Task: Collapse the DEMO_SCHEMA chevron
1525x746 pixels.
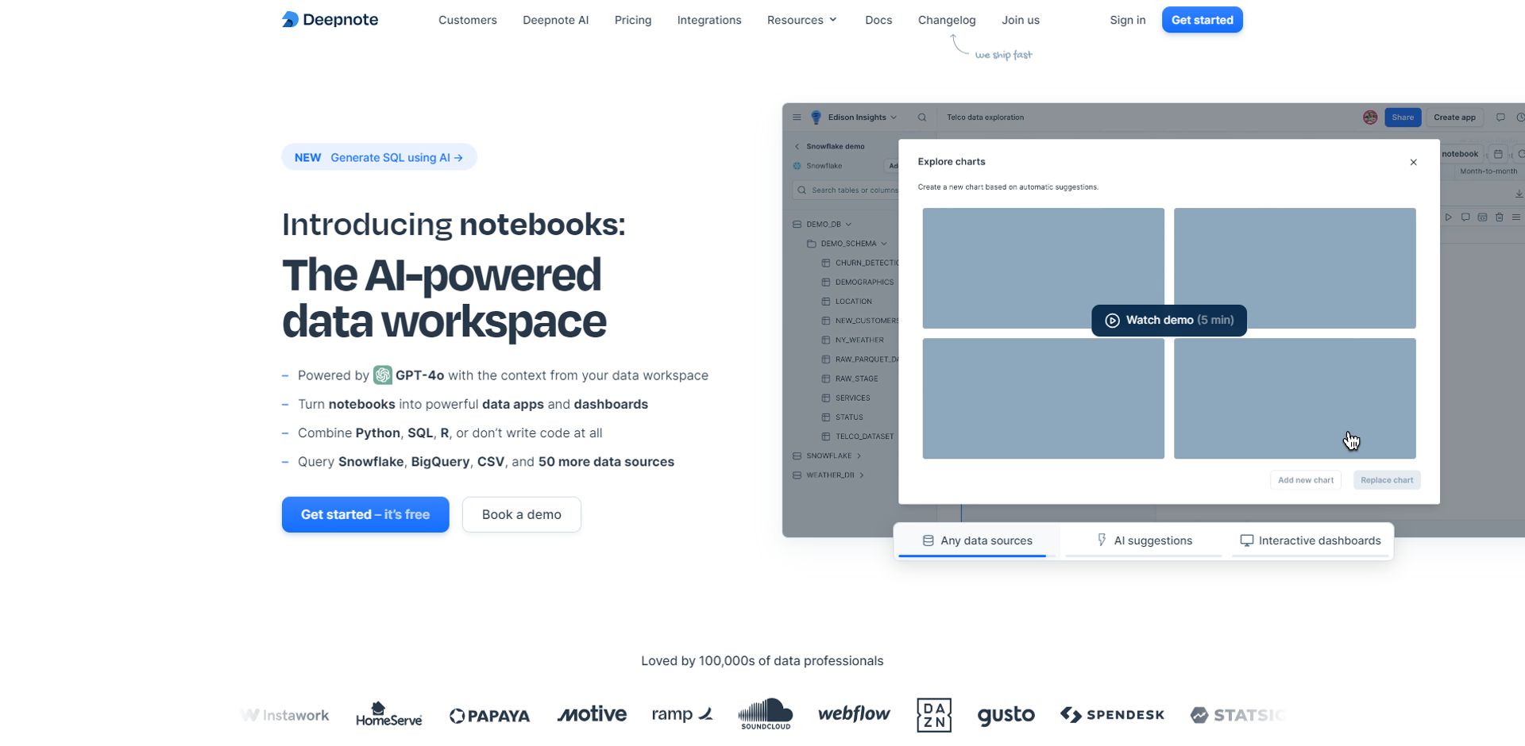Action: [884, 244]
